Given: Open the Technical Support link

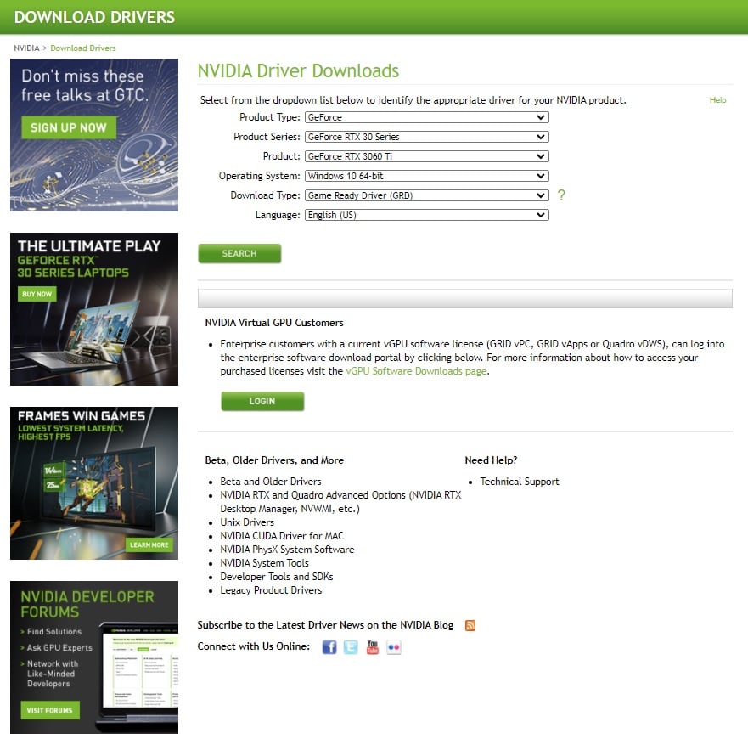Looking at the screenshot, I should 520,482.
